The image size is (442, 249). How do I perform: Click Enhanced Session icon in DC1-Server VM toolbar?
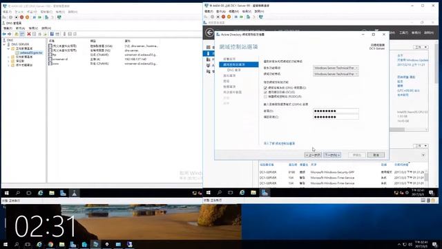261,17
